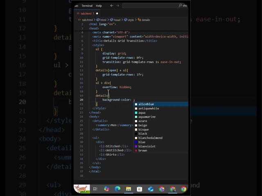Click the aquamarine color swatch
The image size is (262, 196).
136,117
